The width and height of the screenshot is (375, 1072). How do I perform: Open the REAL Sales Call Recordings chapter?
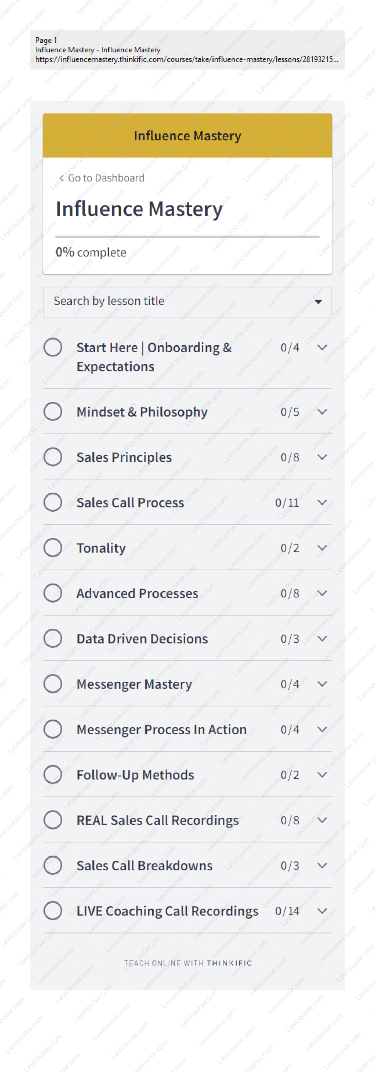click(158, 820)
